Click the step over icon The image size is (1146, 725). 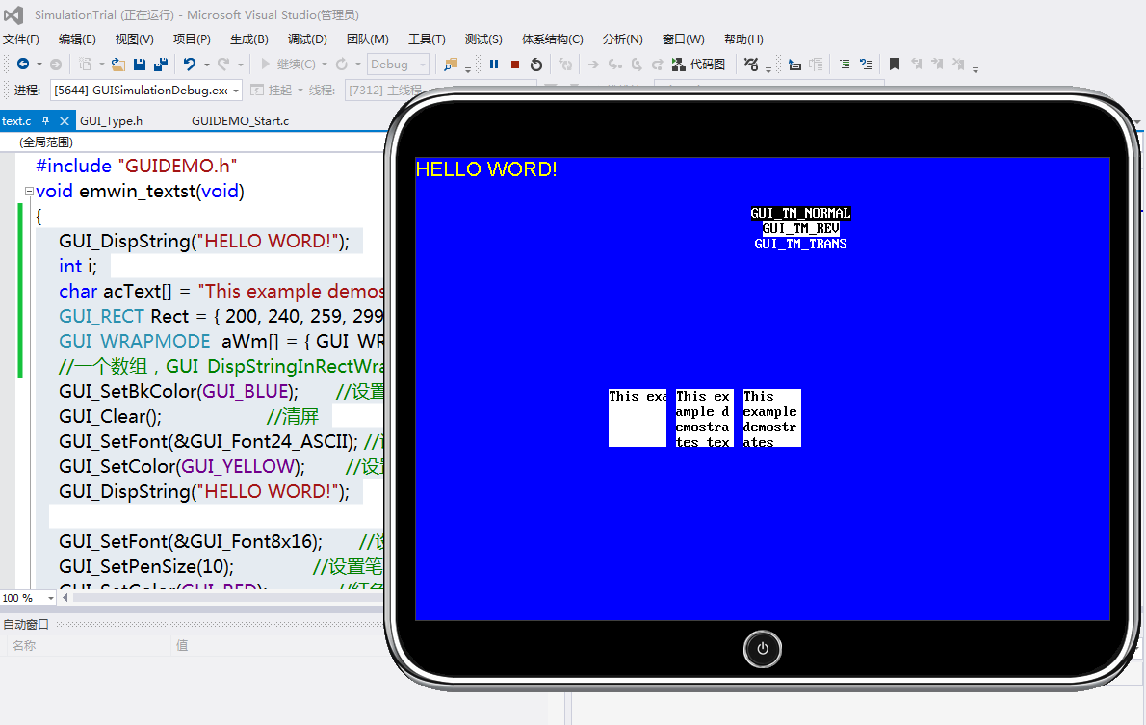pyautogui.click(x=637, y=65)
